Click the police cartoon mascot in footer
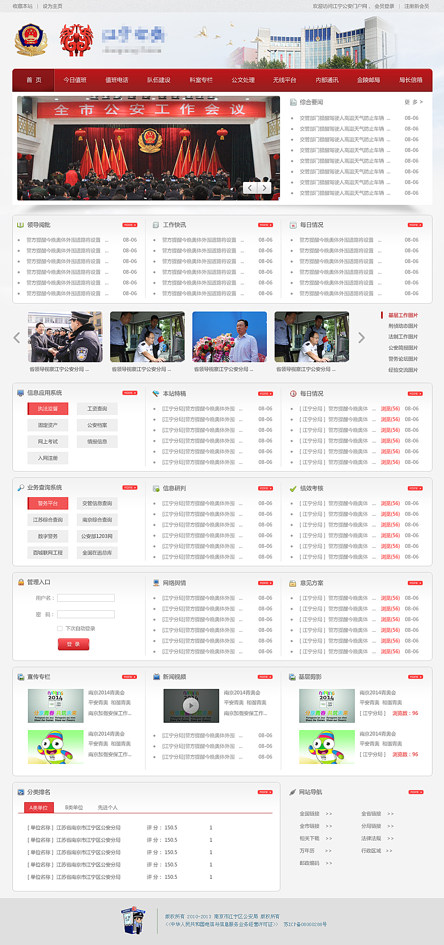The height and width of the screenshot is (945, 444). [x=133, y=921]
